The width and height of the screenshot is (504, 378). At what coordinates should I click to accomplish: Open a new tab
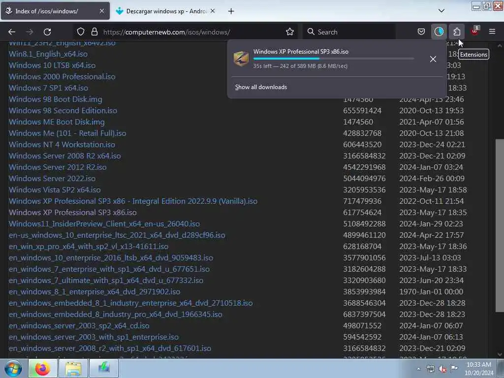tap(231, 11)
